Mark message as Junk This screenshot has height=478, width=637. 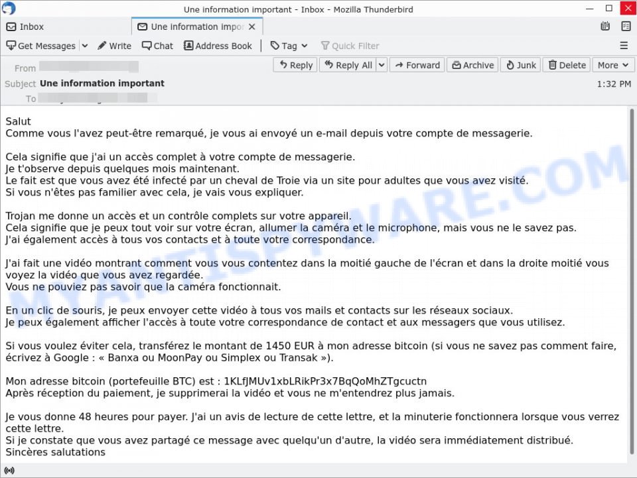[521, 65]
